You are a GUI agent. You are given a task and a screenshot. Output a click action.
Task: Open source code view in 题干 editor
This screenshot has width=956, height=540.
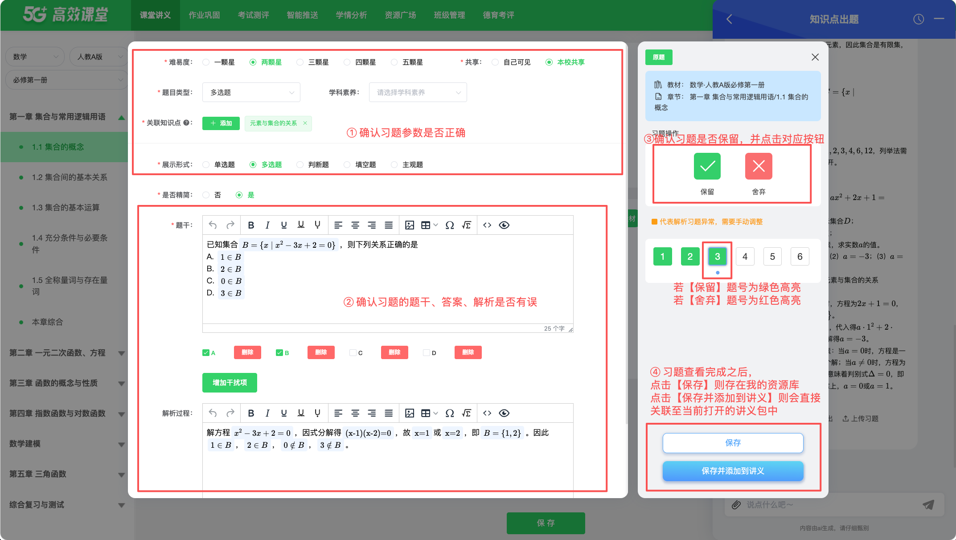pos(487,225)
